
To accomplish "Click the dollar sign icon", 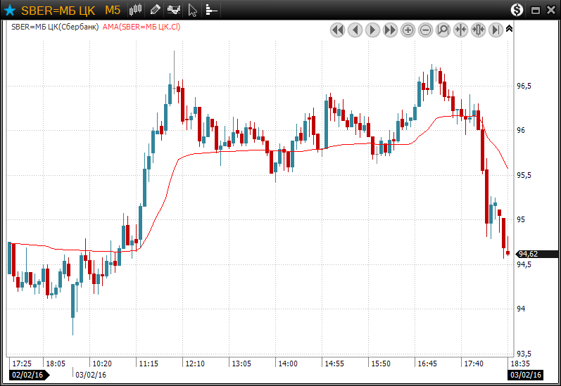I will coord(517,10).
